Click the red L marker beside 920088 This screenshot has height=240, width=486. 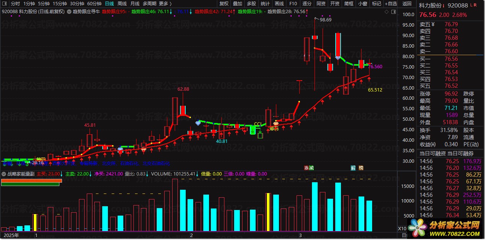pyautogui.click(x=472, y=6)
